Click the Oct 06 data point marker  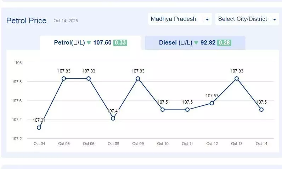[x=89, y=78]
